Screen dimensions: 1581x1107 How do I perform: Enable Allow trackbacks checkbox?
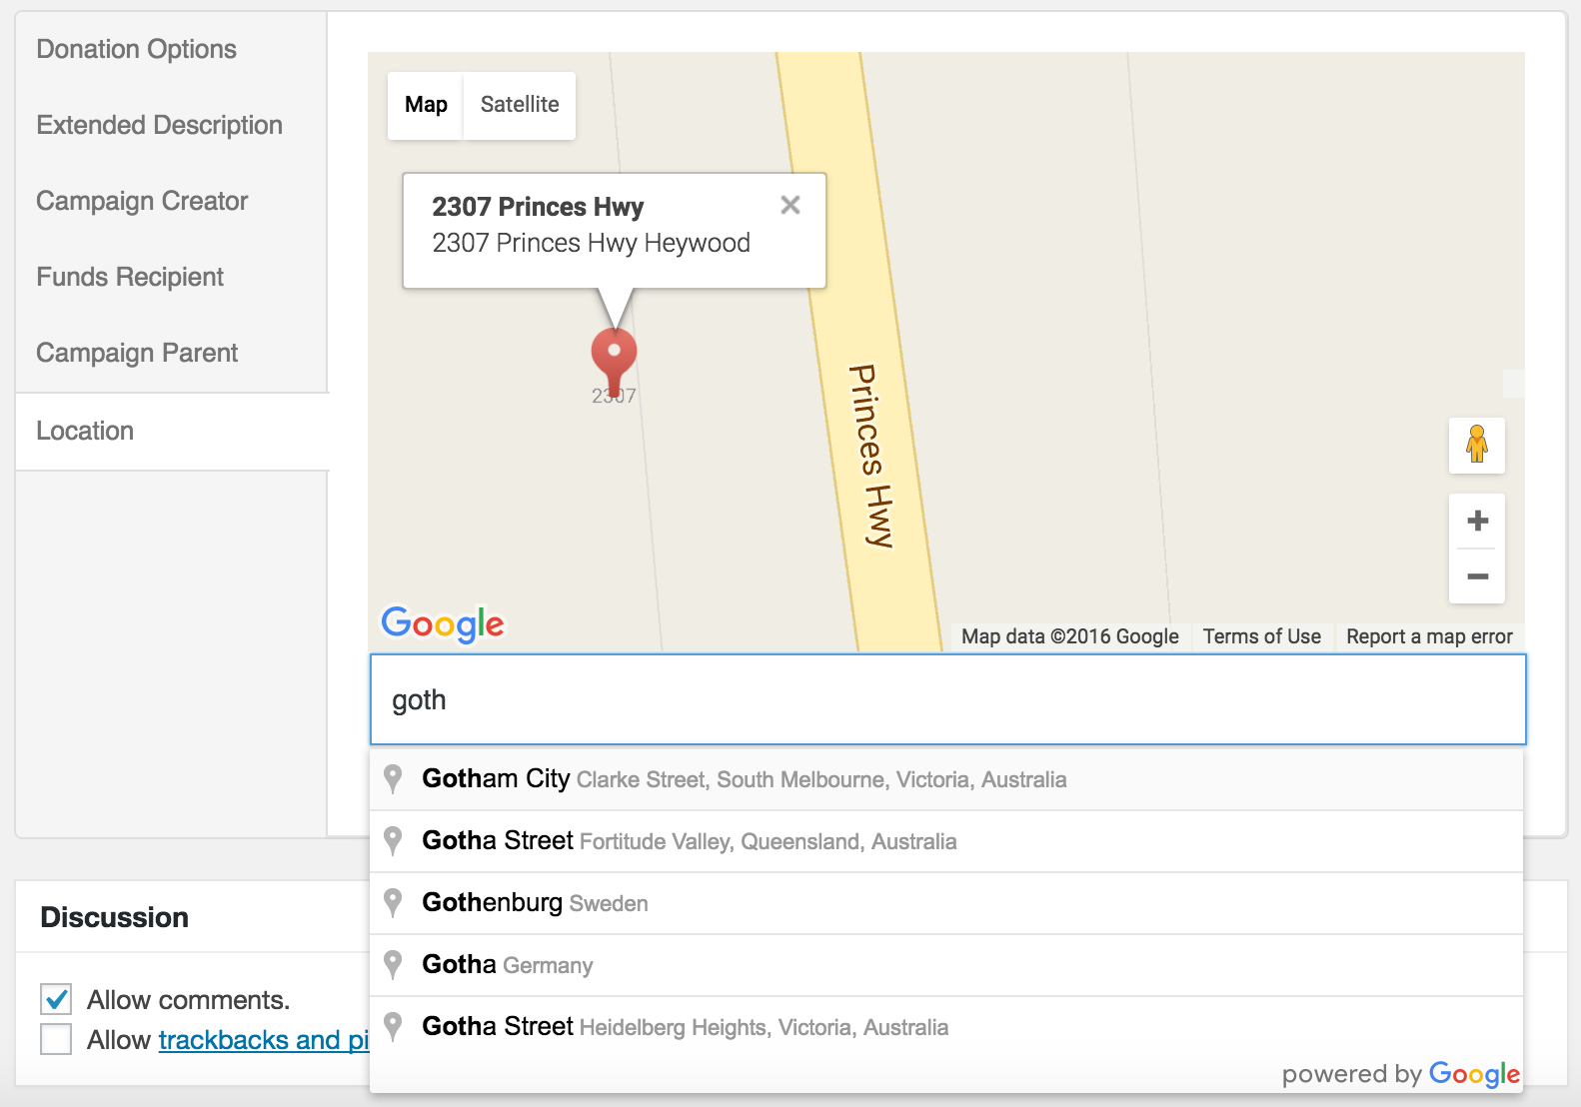[x=56, y=1039]
